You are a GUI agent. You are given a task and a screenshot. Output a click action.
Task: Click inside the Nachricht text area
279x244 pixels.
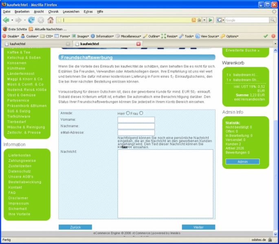click(165, 183)
